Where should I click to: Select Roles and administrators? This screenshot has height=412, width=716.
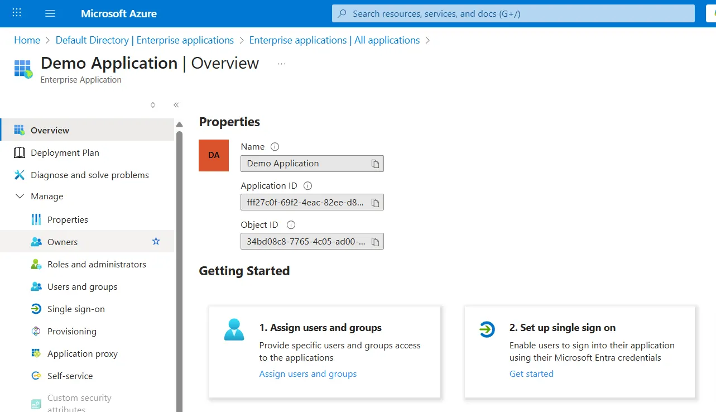click(x=97, y=264)
